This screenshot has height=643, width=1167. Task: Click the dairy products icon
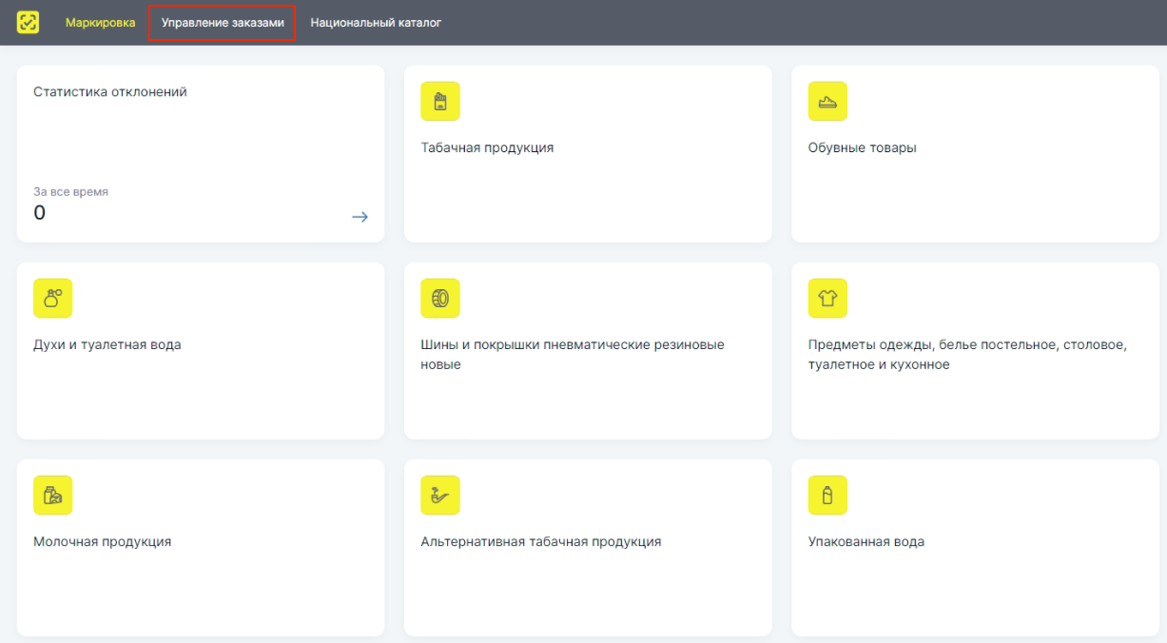(53, 496)
